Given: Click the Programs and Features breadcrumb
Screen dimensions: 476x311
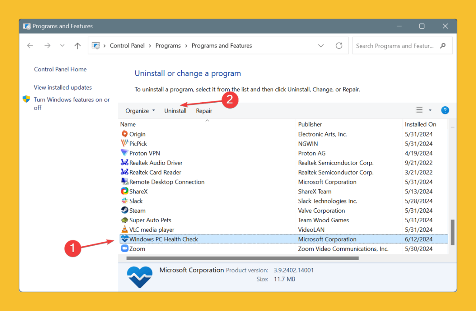Looking at the screenshot, I should tap(222, 46).
